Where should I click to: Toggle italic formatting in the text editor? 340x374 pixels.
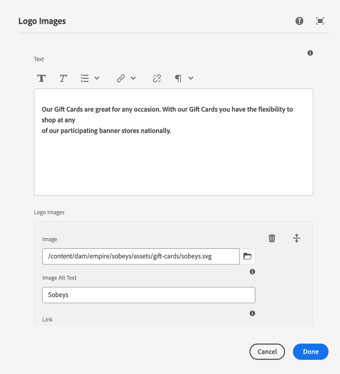tap(63, 78)
